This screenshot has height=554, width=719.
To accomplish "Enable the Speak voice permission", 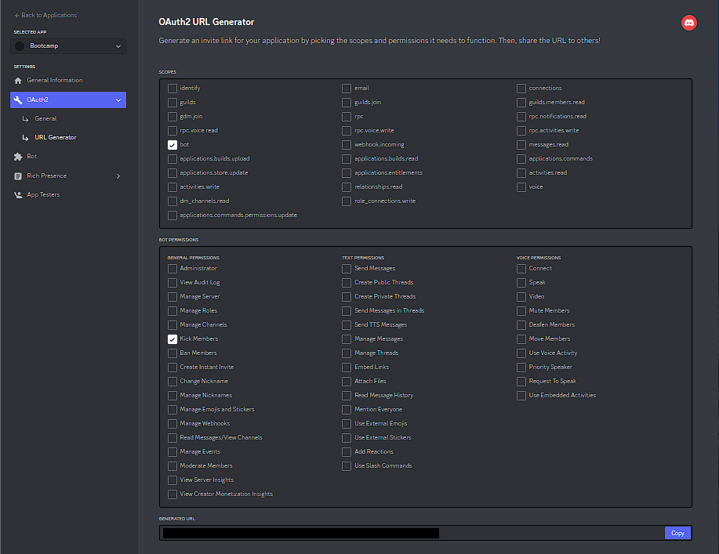I will [x=521, y=283].
